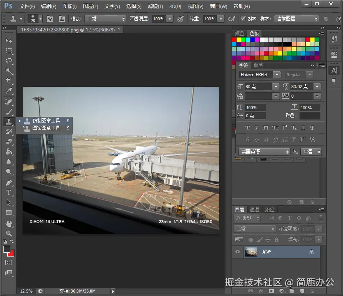Select the Hand tool
This screenshot has width=343, height=296.
tap(9, 224)
